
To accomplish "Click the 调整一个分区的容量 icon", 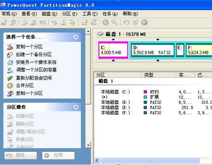I will pyautogui.click(x=10, y=70).
